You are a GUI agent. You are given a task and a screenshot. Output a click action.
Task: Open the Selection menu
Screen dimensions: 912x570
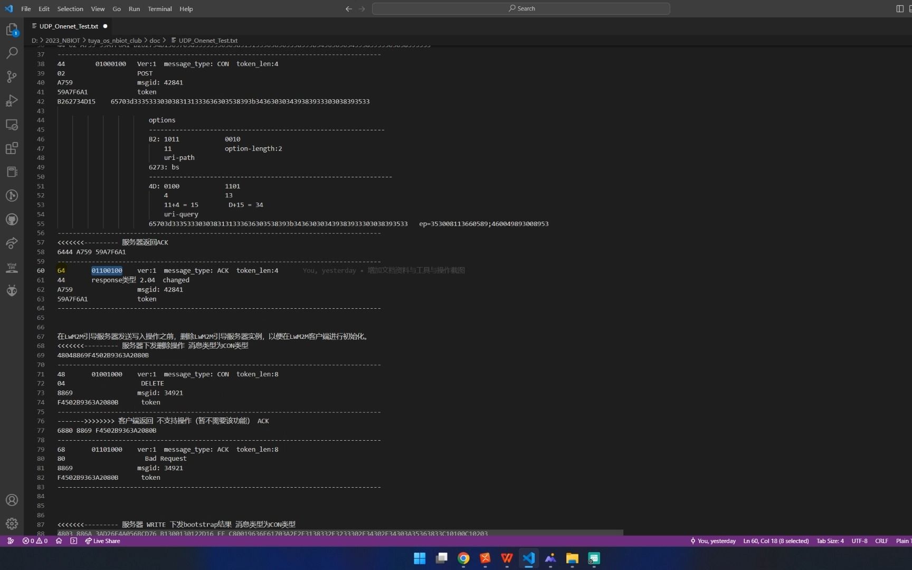point(70,8)
